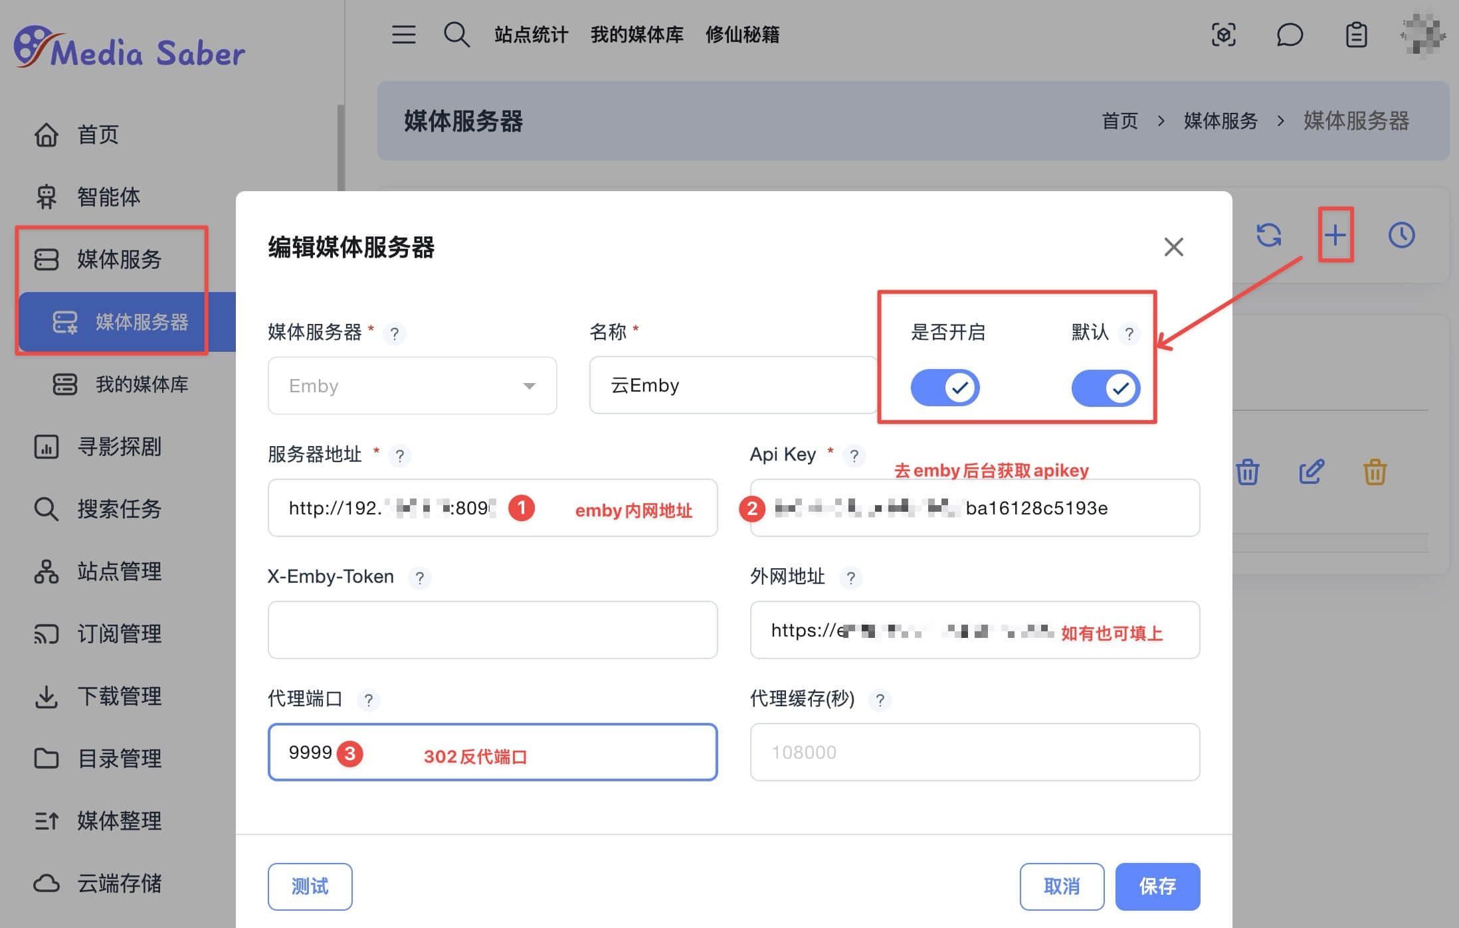The width and height of the screenshot is (1459, 928).
Task: Click the blue pencil edit icon
Action: (x=1312, y=472)
